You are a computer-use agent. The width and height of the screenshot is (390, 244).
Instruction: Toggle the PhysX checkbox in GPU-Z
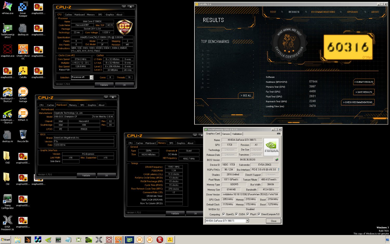click(x=248, y=214)
